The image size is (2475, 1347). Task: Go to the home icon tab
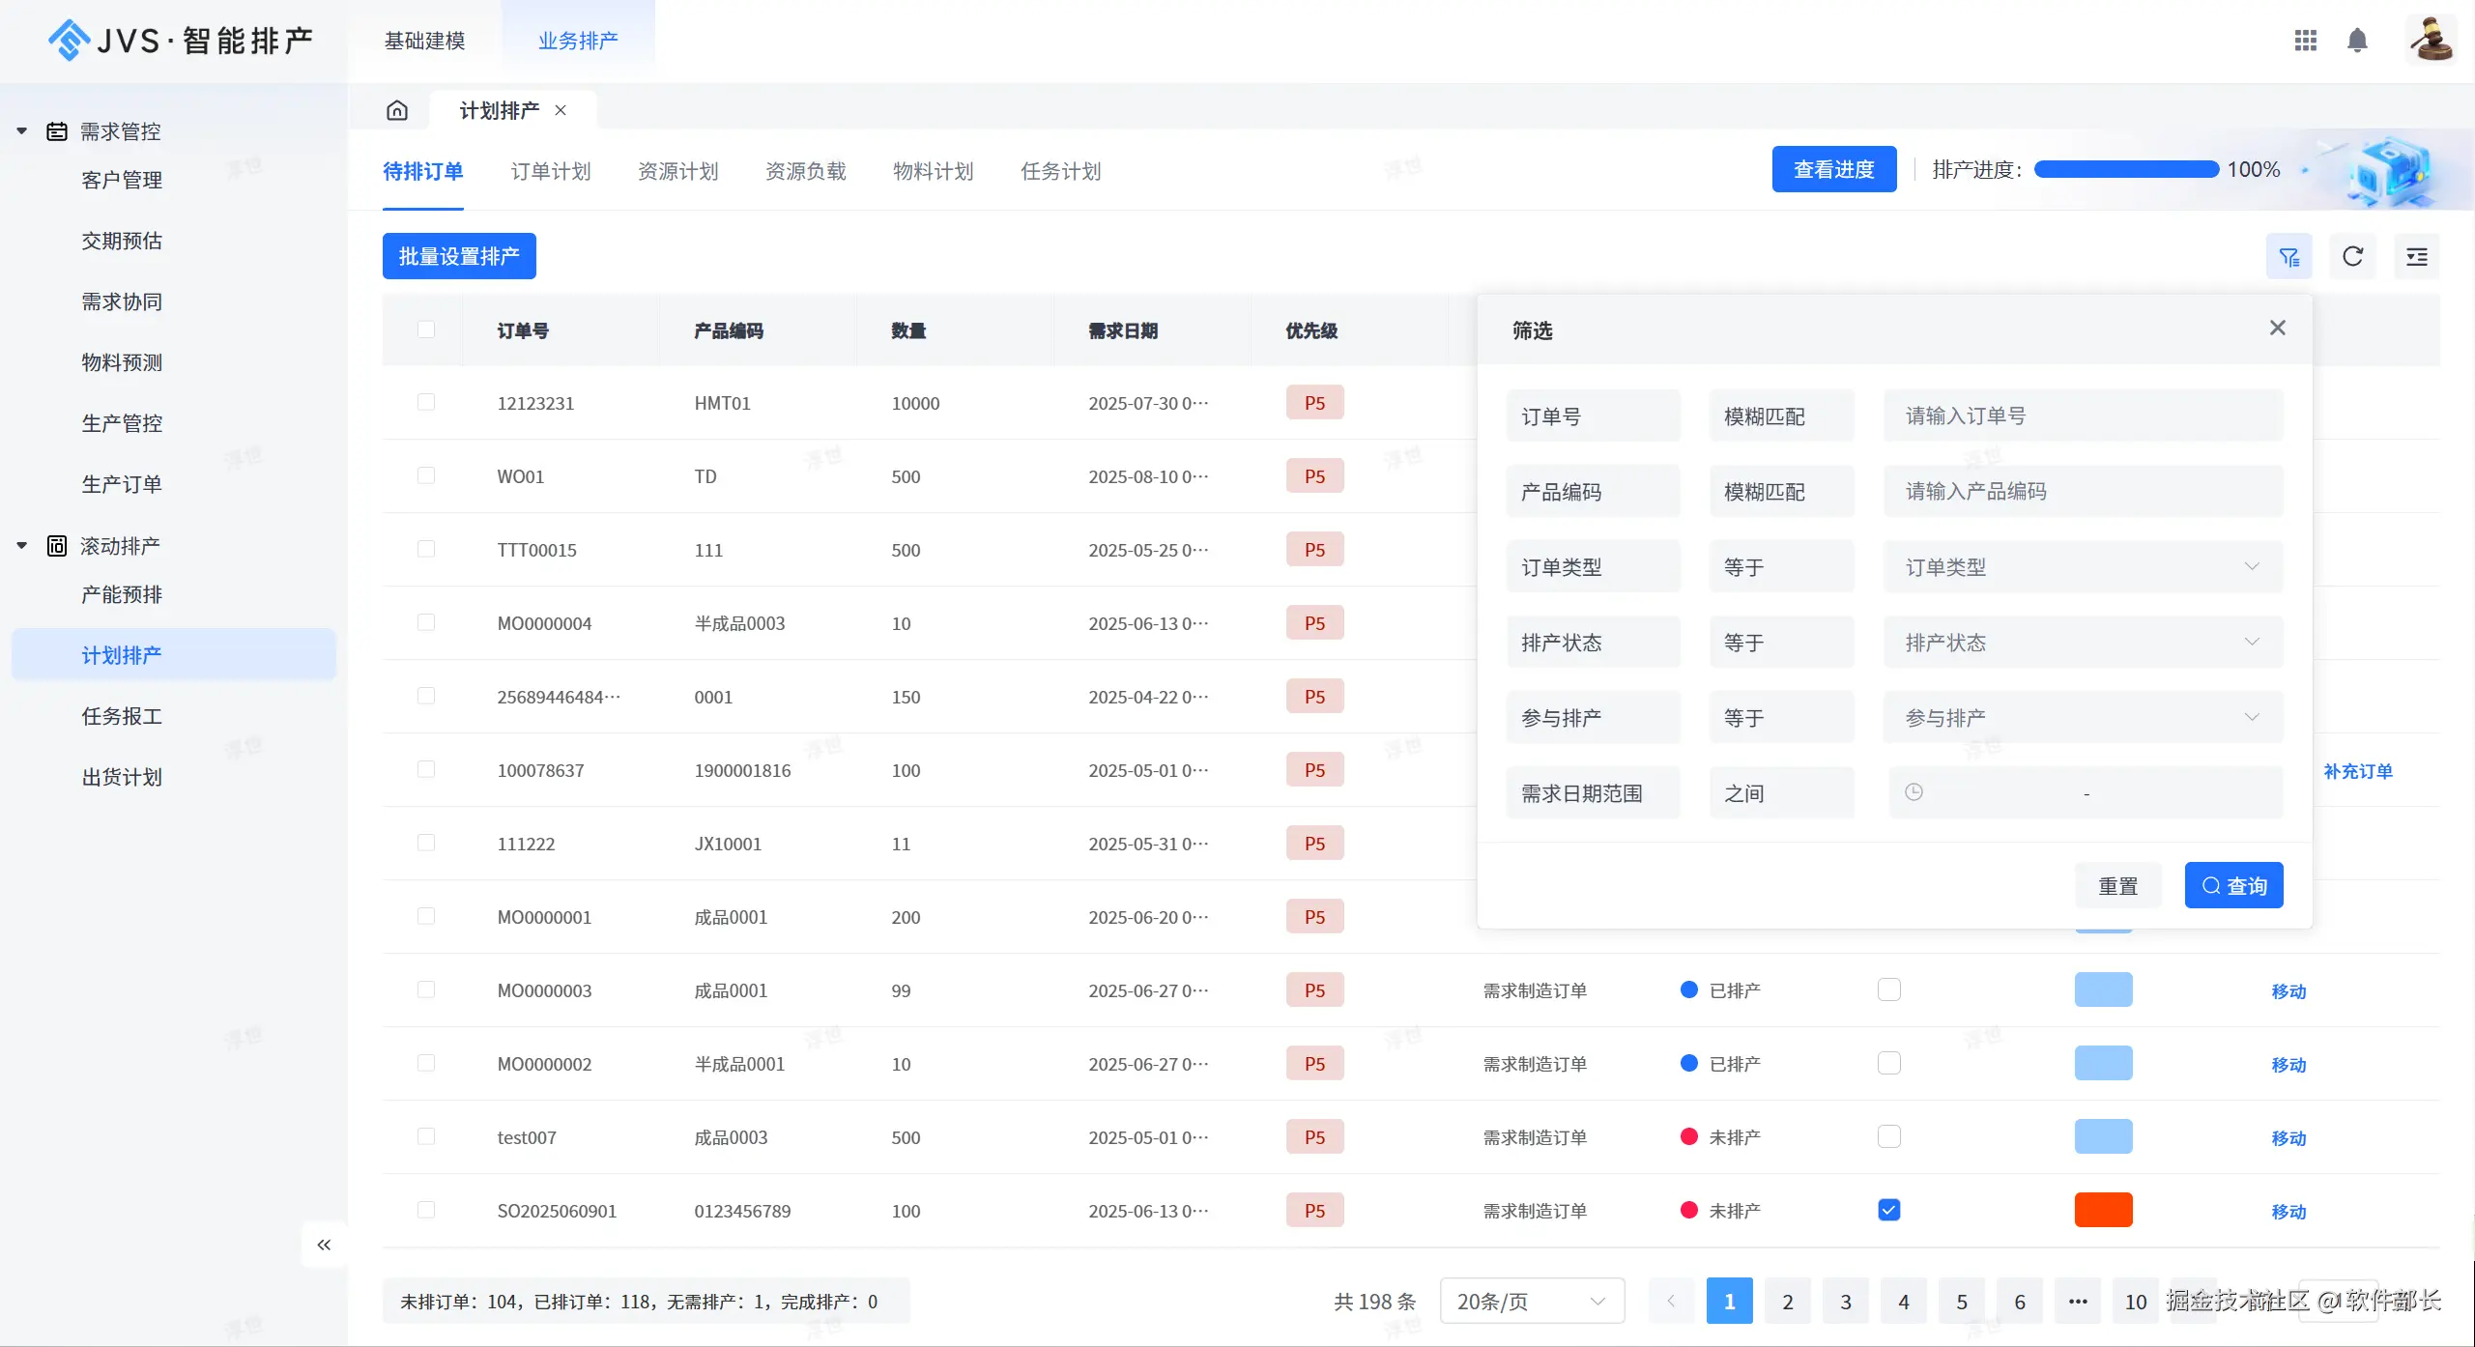coord(397,110)
